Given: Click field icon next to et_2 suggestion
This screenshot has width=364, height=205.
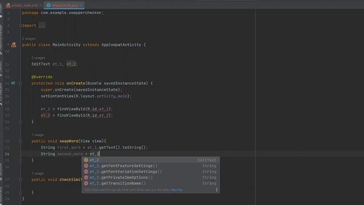Looking at the screenshot, I should point(86,160).
